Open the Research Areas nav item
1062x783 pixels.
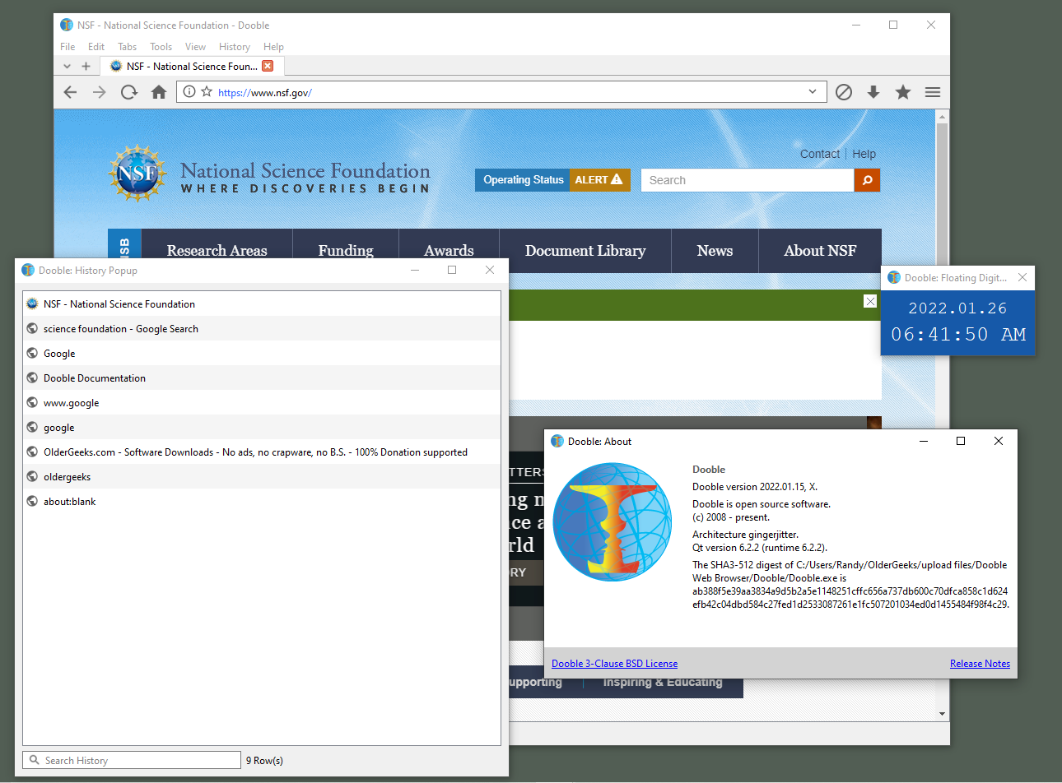pyautogui.click(x=217, y=251)
